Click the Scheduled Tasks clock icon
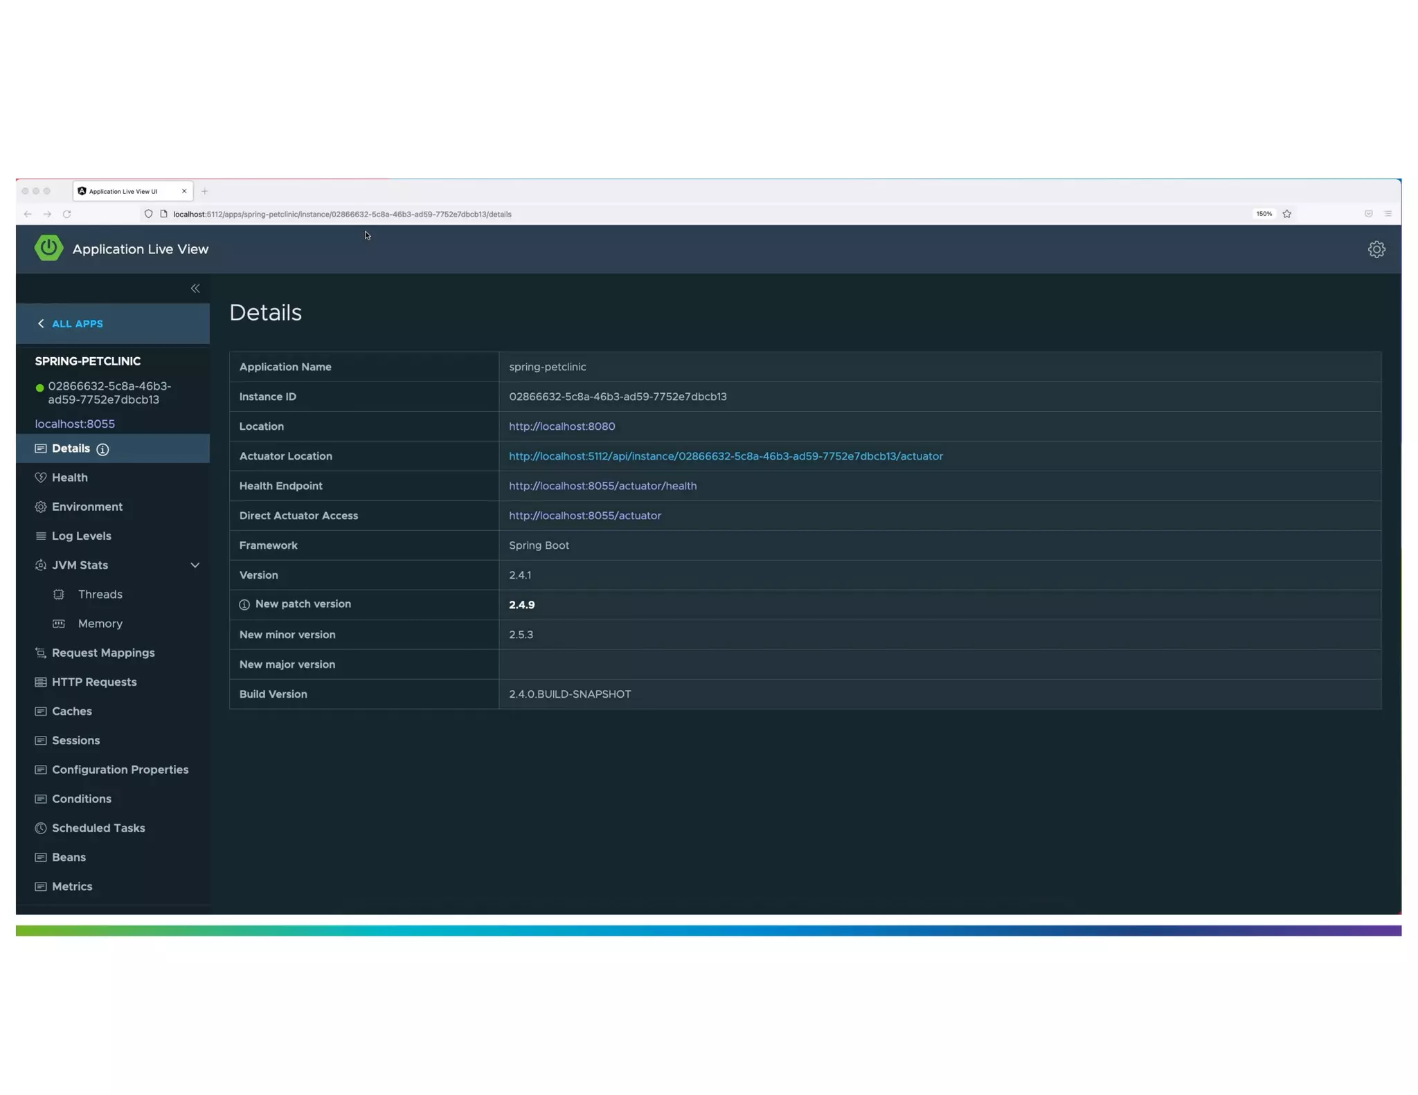 tap(41, 828)
